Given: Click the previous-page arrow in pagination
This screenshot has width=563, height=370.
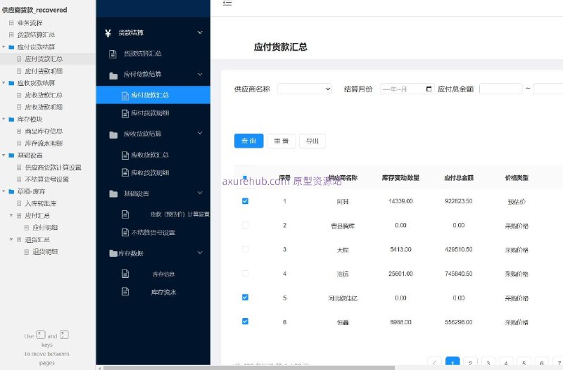Looking at the screenshot, I should pyautogui.click(x=434, y=362).
